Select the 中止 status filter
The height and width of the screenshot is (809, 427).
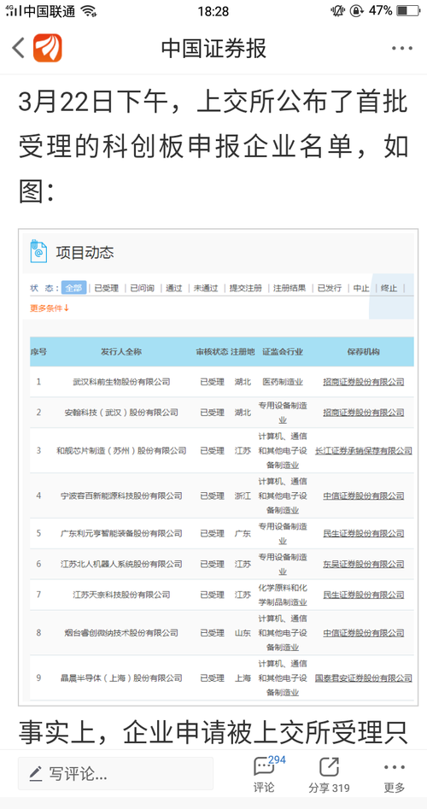361,289
